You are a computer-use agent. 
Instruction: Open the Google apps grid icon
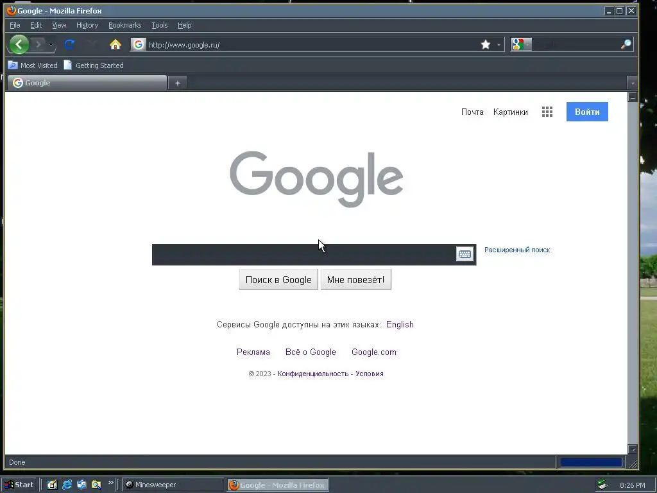[x=547, y=112]
